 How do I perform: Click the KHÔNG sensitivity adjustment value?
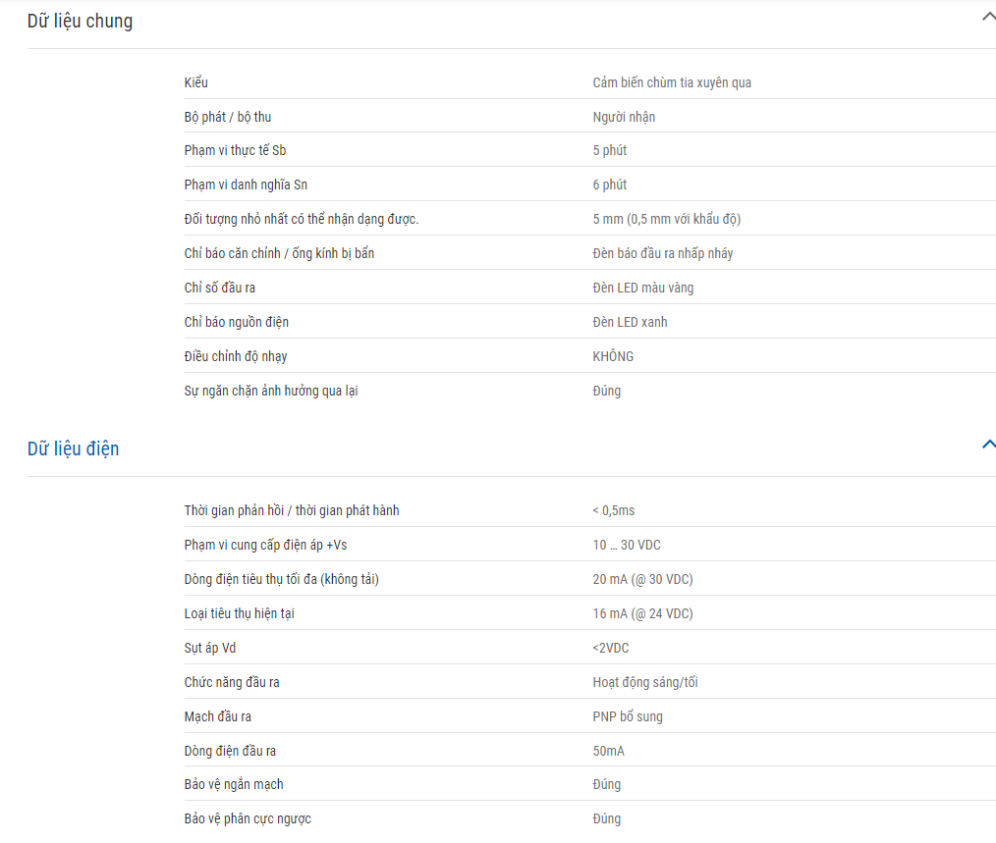613,356
